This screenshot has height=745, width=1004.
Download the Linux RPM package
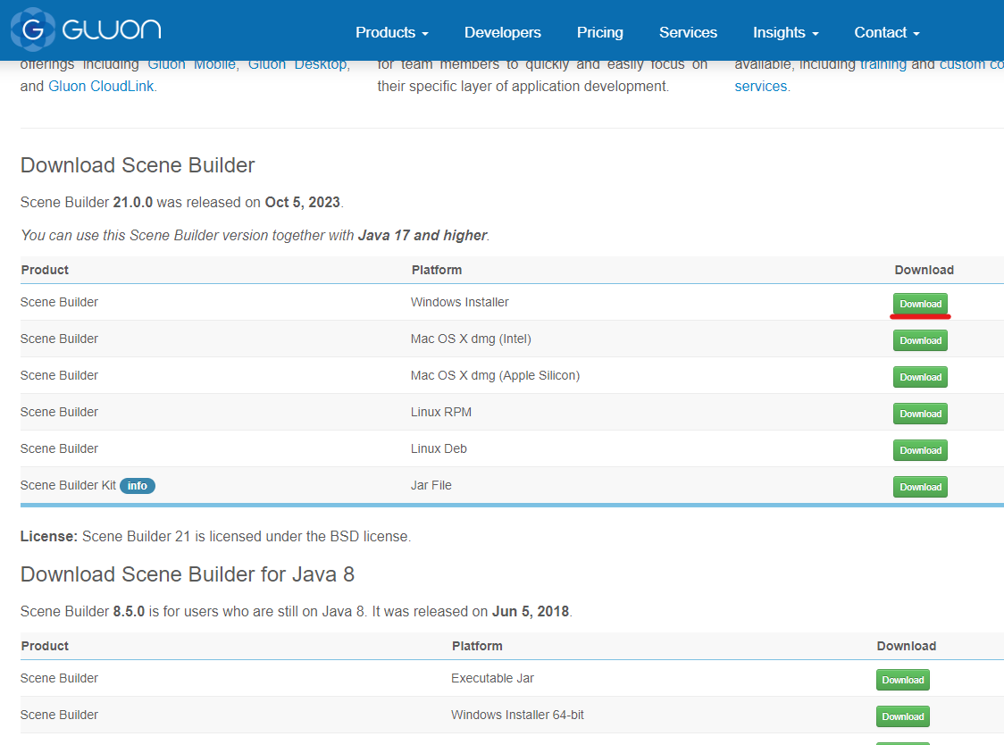[920, 413]
